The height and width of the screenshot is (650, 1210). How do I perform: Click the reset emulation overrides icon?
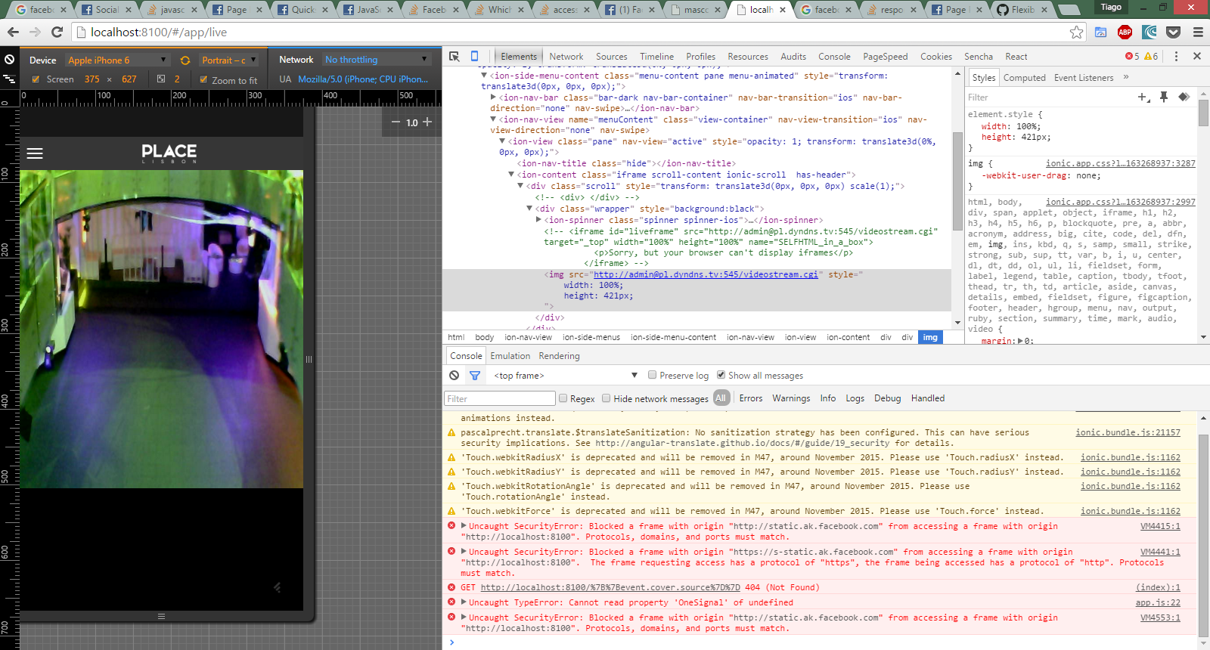click(x=9, y=60)
